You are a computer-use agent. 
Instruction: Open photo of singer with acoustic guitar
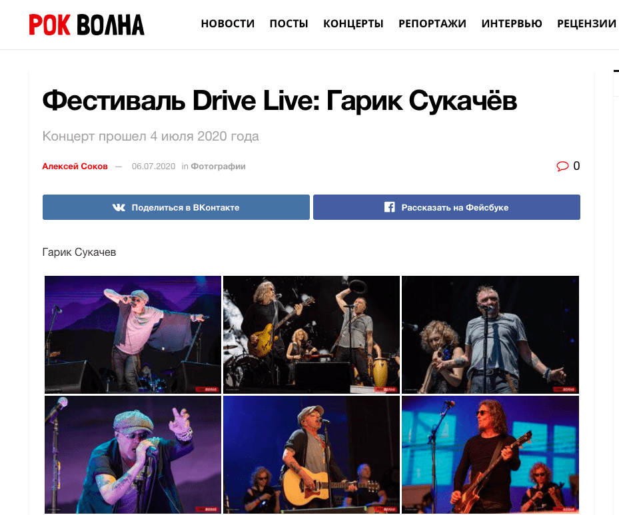pos(311,454)
